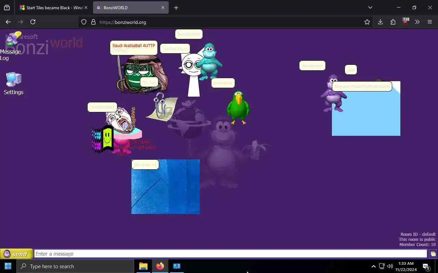This screenshot has height=273, width=438.
Task: Reload the current page
Action: (x=33, y=22)
